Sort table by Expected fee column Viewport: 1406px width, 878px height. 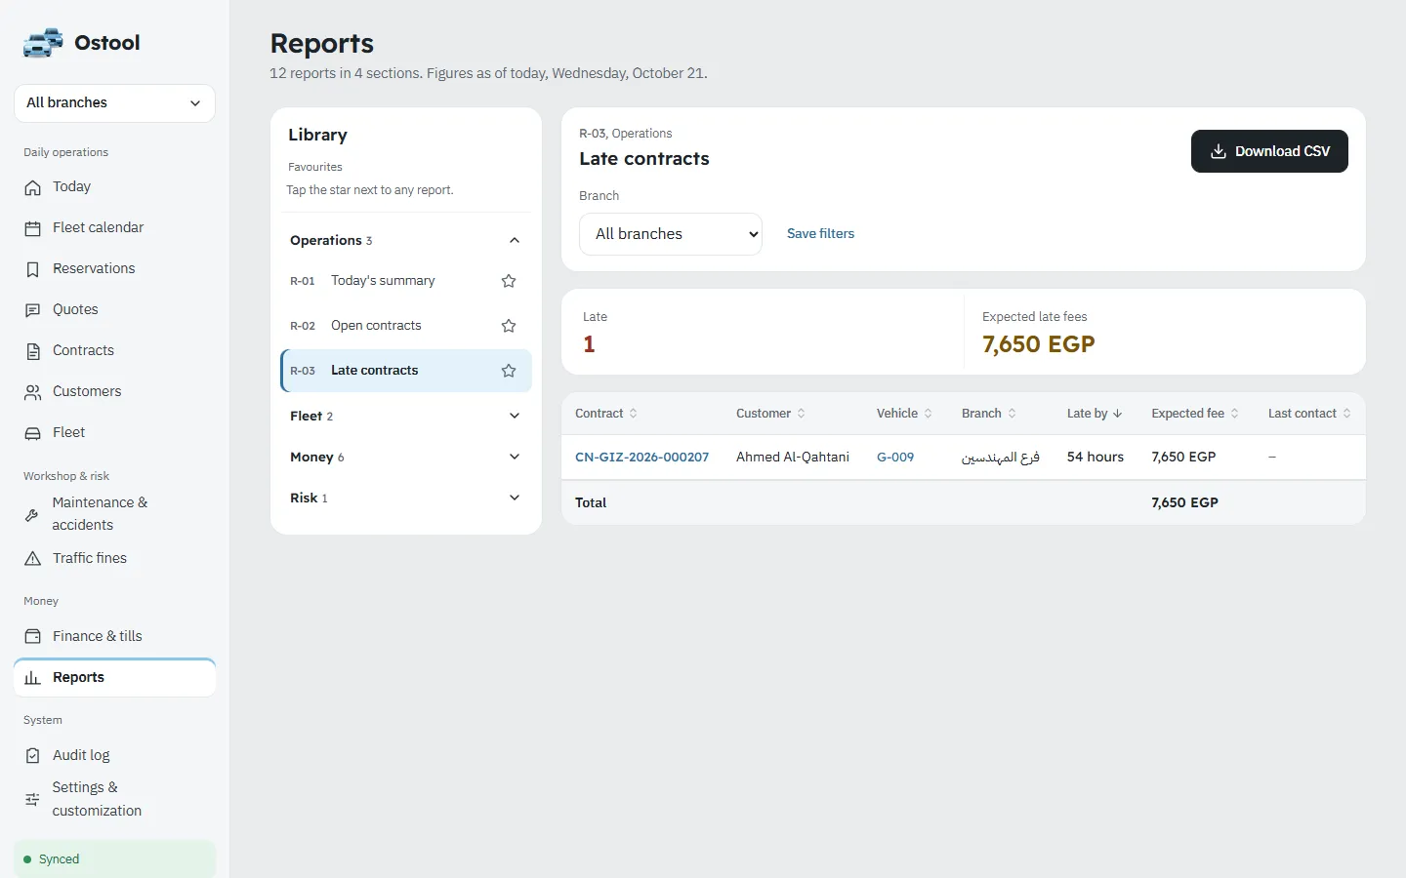(1195, 414)
